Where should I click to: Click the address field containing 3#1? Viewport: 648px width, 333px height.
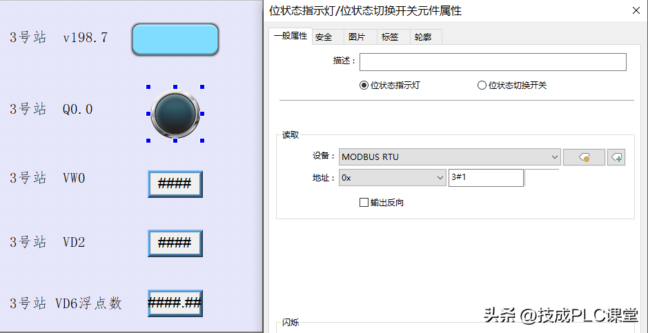(x=486, y=178)
